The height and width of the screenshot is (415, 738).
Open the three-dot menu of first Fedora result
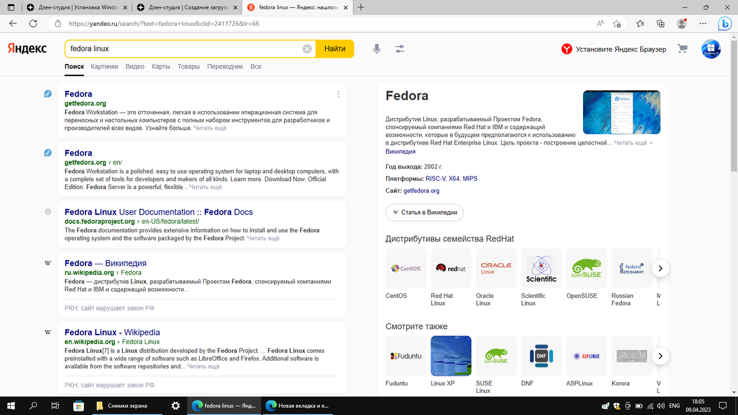[338, 94]
